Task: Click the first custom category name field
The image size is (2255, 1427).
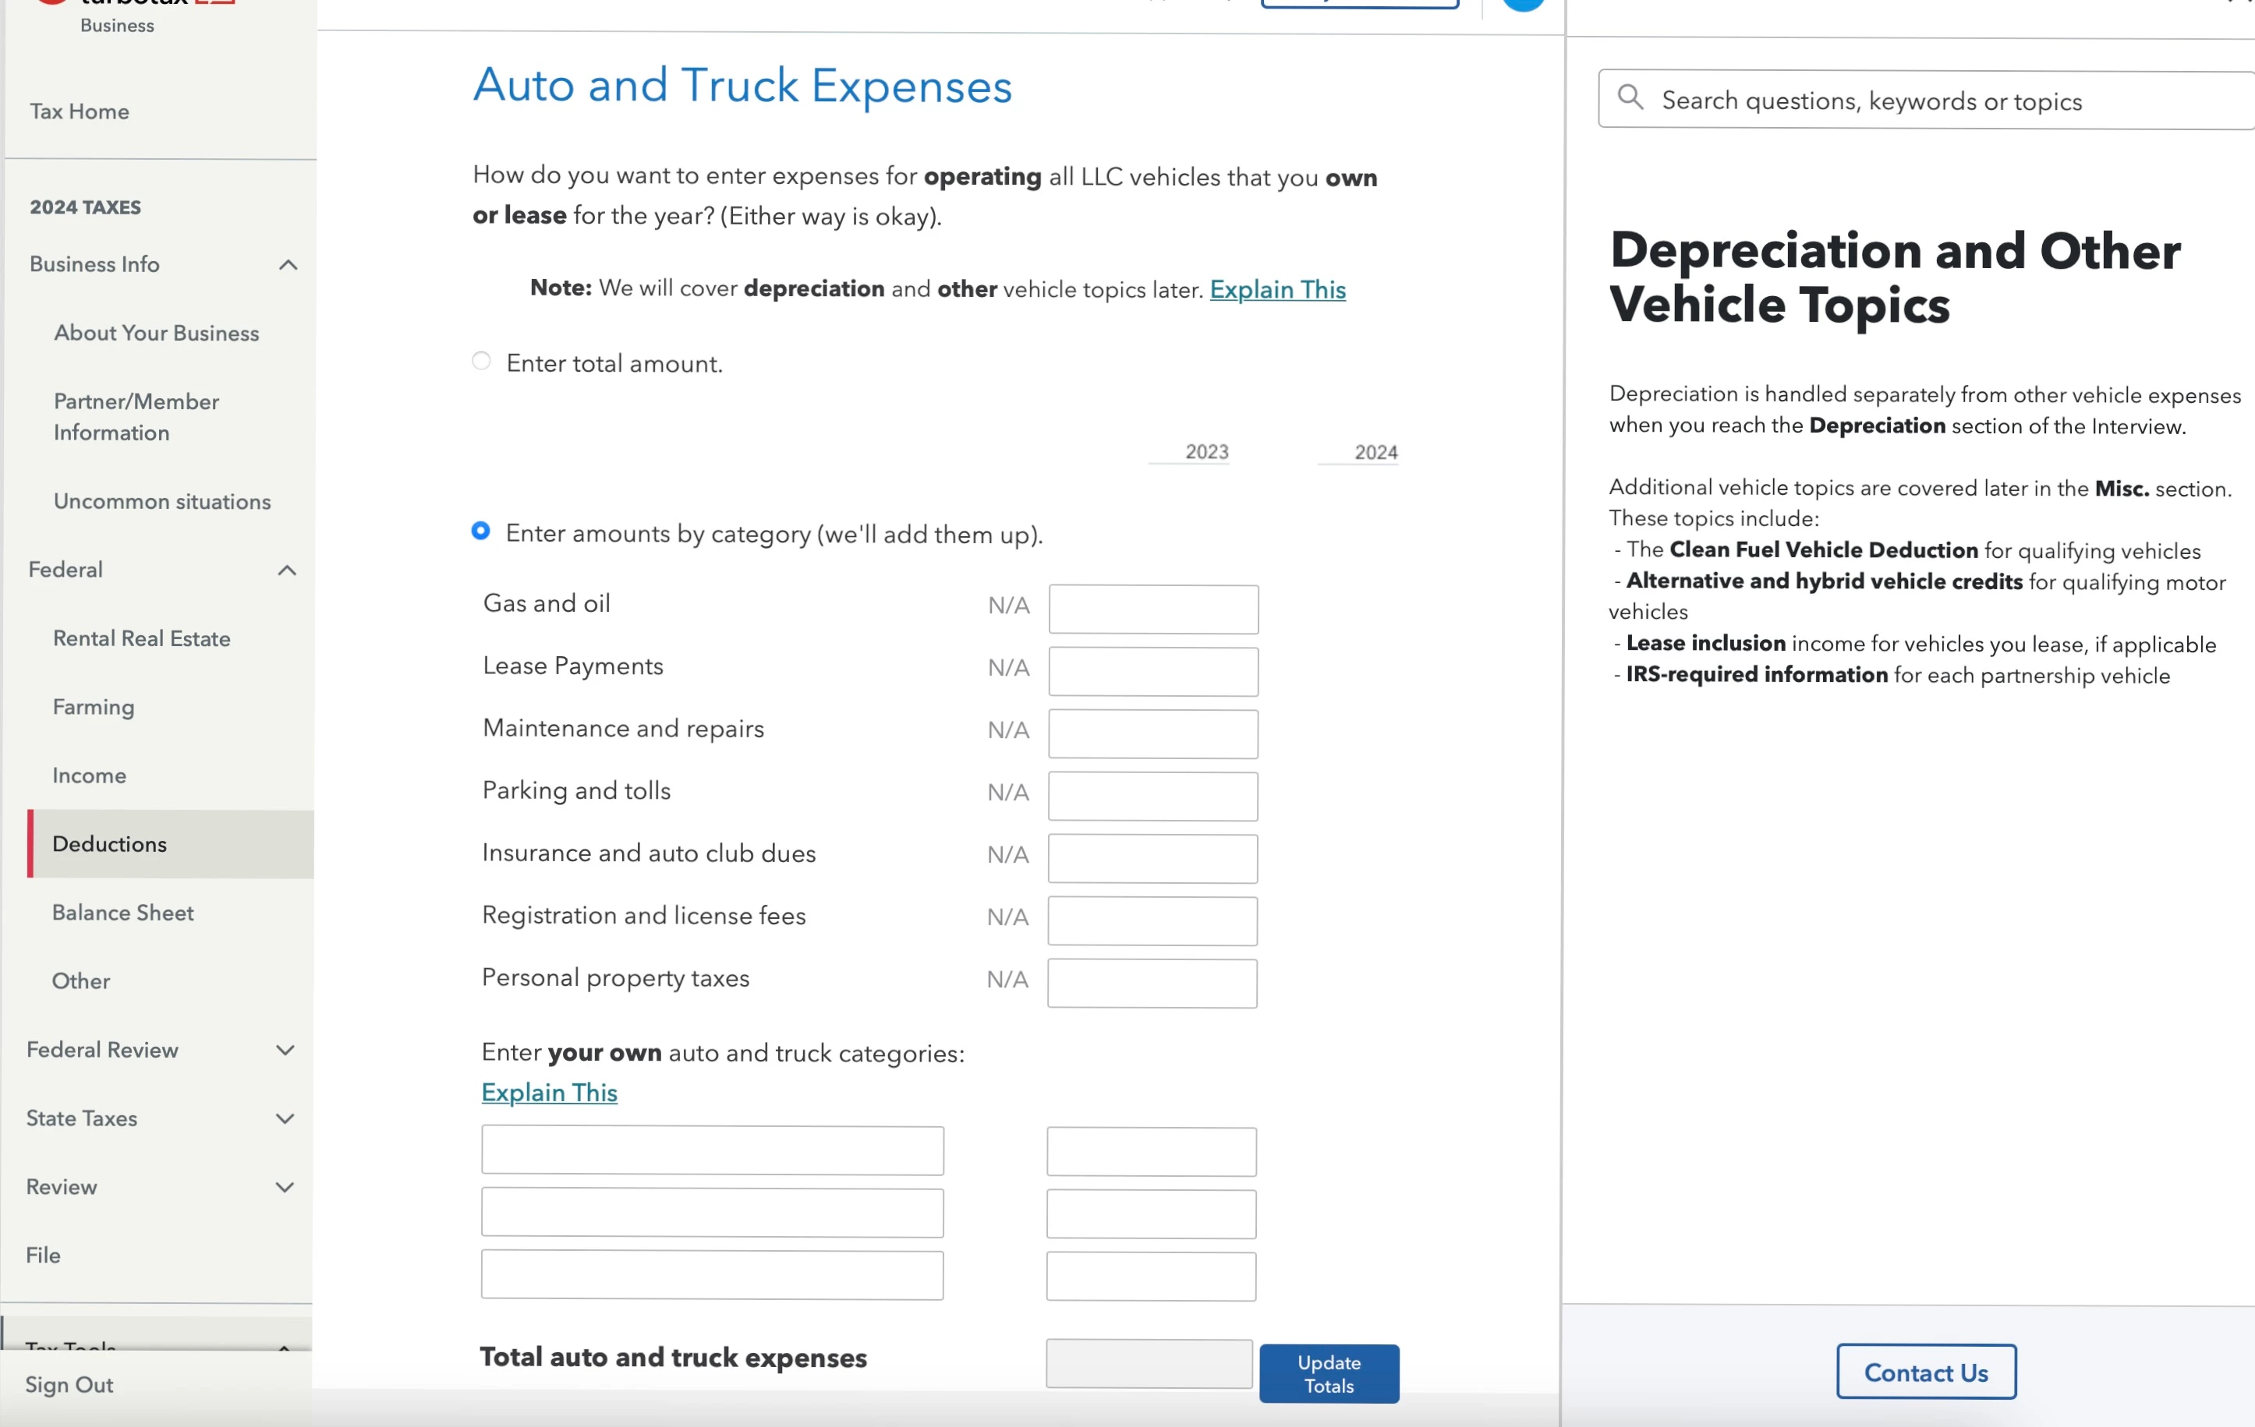Action: click(x=712, y=1150)
